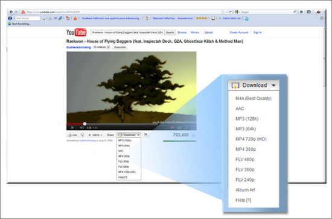Click the blue page icon after Add to Wish List
332x219 pixels.
pyautogui.click(x=246, y=19)
